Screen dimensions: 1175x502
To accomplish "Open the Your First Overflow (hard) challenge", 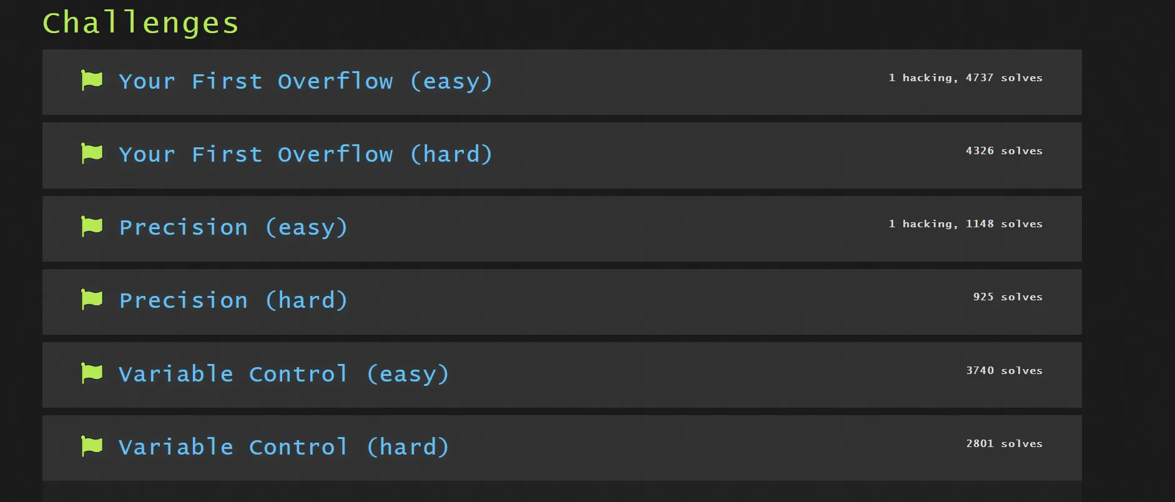I will pyautogui.click(x=305, y=154).
